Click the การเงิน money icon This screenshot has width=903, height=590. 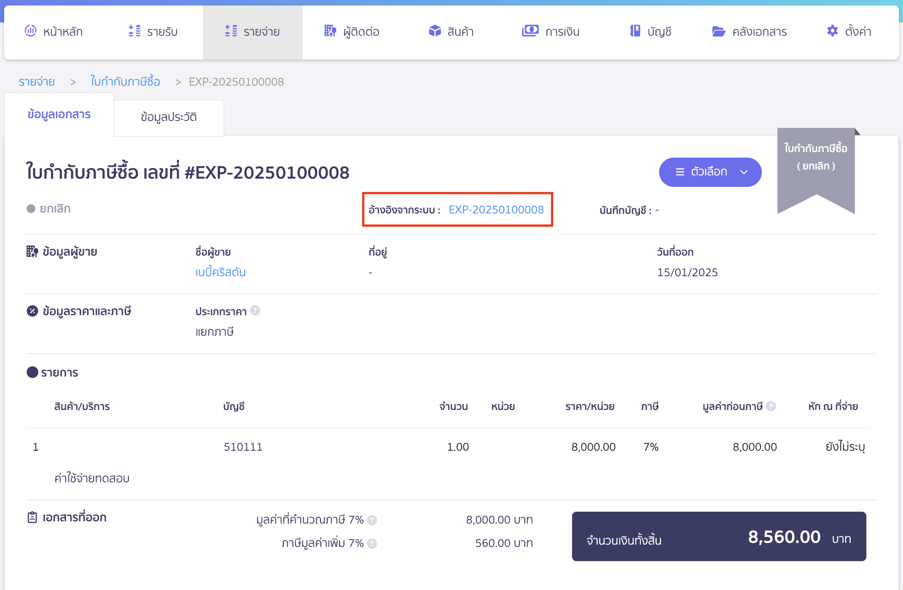[x=530, y=31]
